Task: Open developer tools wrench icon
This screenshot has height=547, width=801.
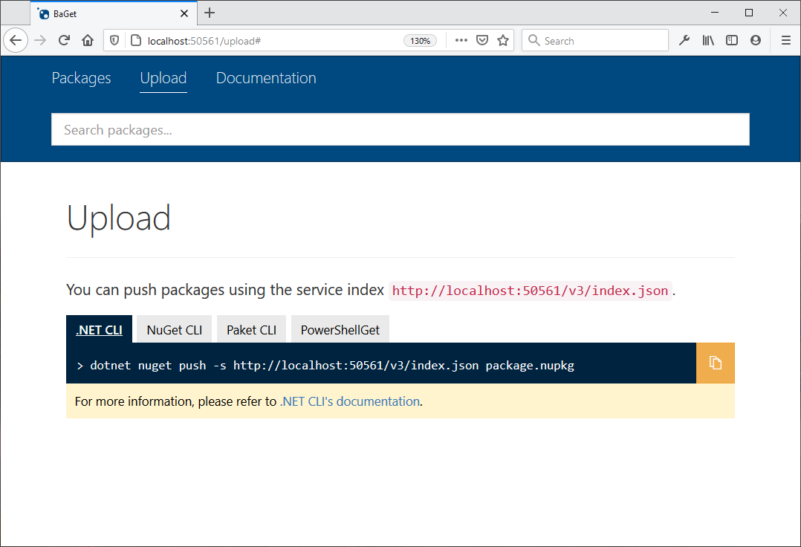Action: [x=684, y=40]
